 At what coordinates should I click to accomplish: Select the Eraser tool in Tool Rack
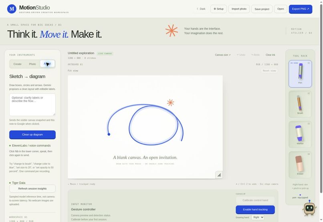pos(300,165)
